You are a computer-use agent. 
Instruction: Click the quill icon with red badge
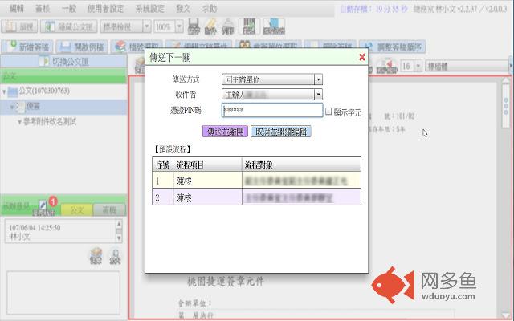tap(44, 208)
